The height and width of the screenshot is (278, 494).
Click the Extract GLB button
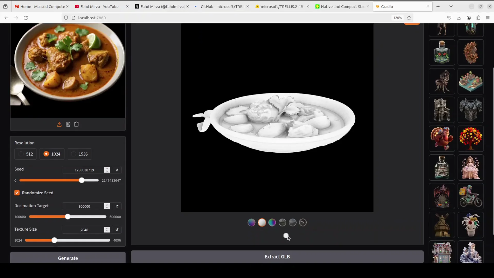(277, 257)
